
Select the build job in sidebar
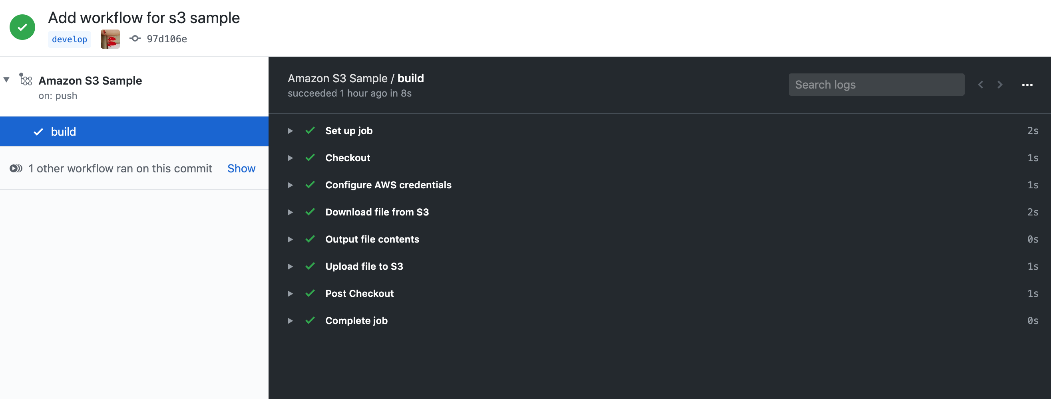(x=63, y=132)
